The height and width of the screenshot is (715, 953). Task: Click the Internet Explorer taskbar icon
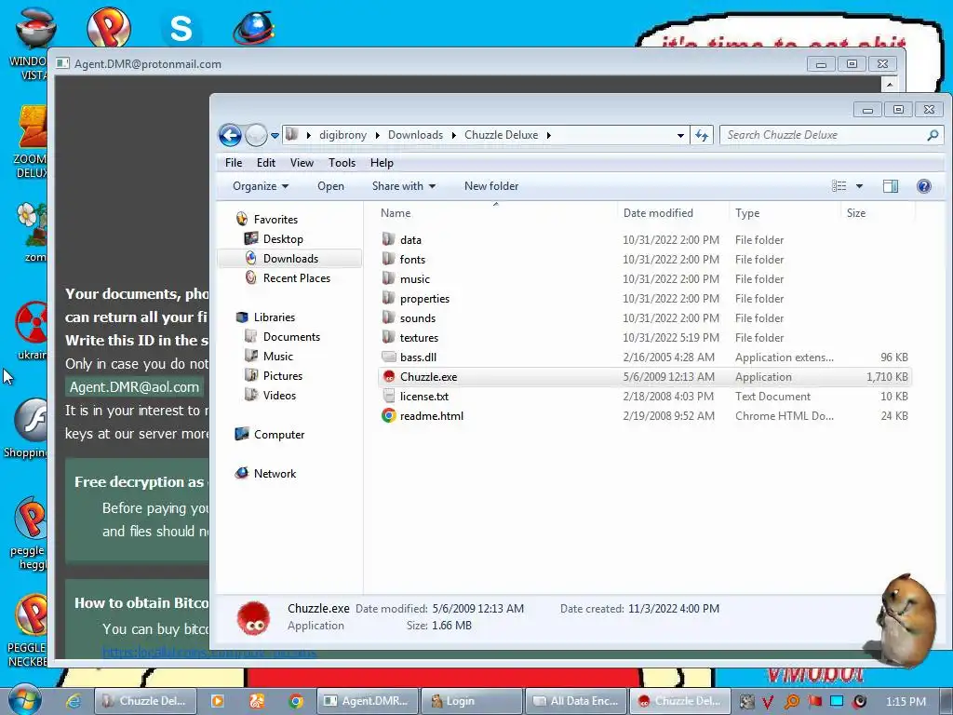coord(74,701)
